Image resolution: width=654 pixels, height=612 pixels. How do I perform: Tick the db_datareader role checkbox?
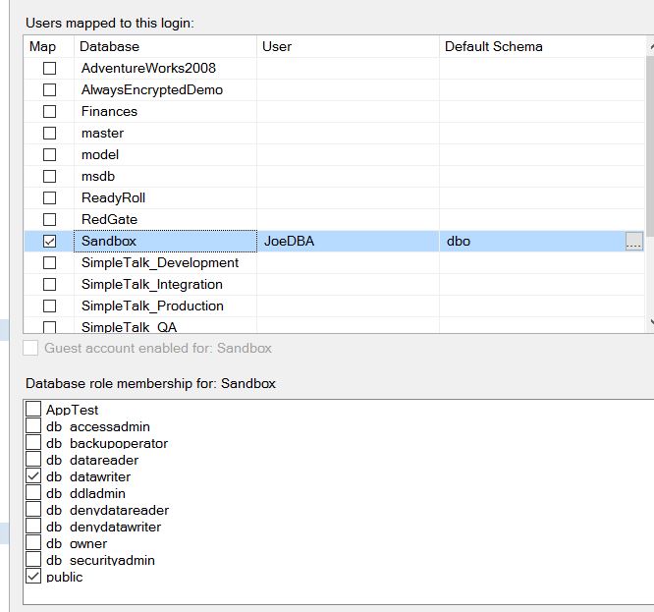[x=34, y=460]
